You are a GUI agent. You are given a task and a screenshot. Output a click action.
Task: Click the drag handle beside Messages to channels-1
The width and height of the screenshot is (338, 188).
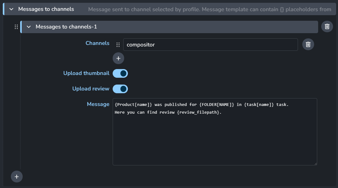16,27
